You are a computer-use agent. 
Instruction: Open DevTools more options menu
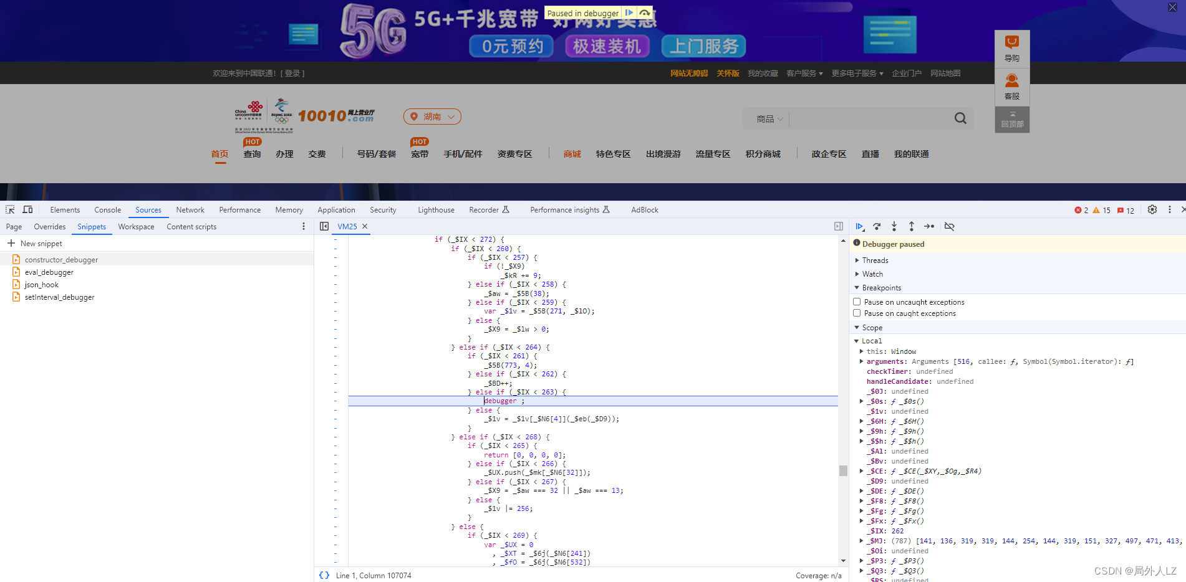1170,209
